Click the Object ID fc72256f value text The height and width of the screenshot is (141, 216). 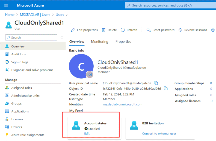pos(132,89)
